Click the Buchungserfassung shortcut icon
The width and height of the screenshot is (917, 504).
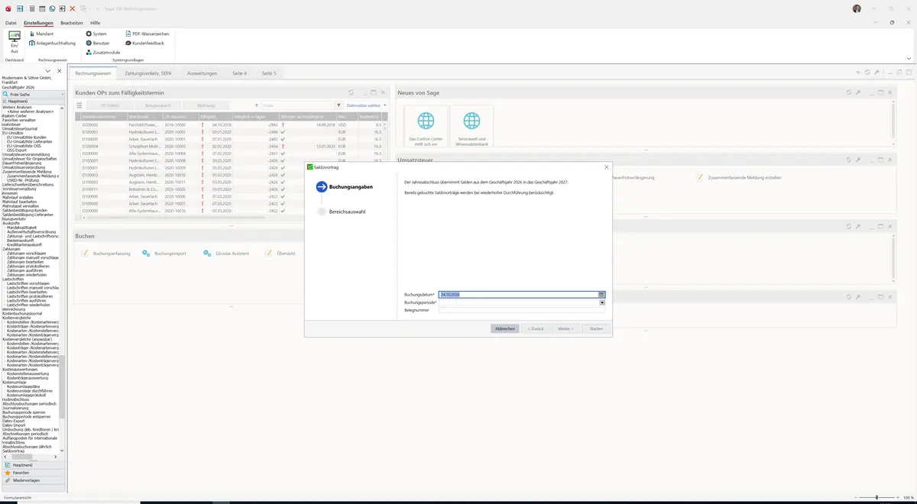pos(86,253)
